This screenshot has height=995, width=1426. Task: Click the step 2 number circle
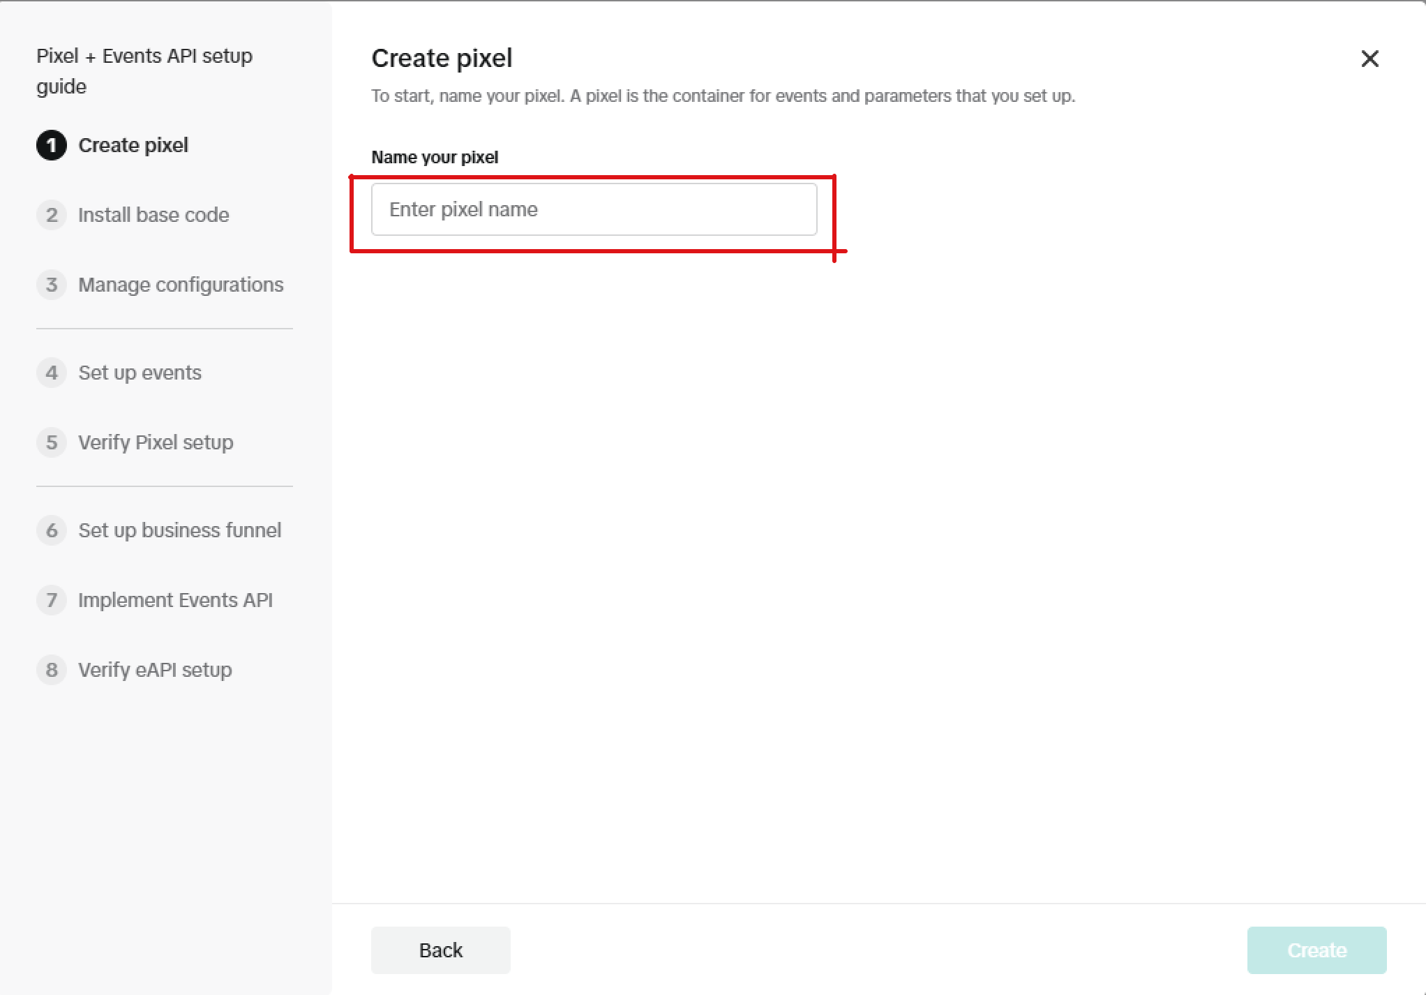click(x=52, y=215)
